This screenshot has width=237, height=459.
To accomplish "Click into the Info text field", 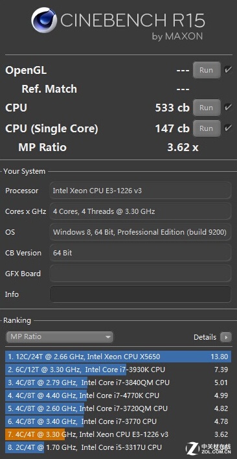I will [x=141, y=294].
